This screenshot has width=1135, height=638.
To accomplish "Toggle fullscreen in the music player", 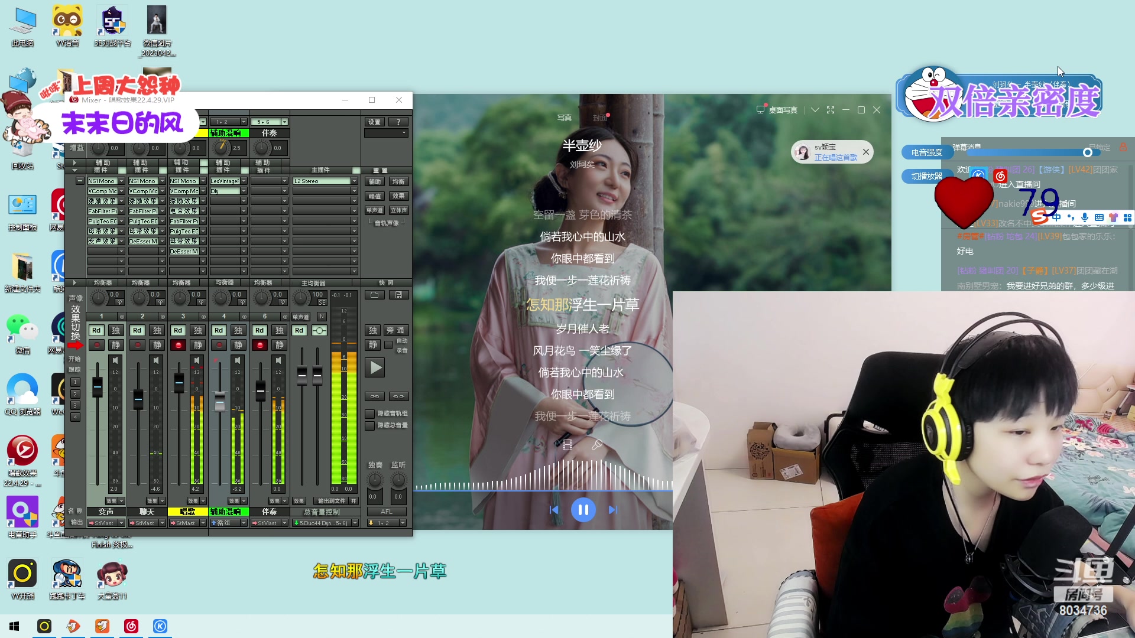I will tap(831, 110).
